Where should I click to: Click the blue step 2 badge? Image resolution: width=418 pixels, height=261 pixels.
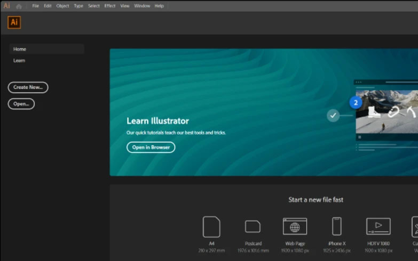pos(356,103)
